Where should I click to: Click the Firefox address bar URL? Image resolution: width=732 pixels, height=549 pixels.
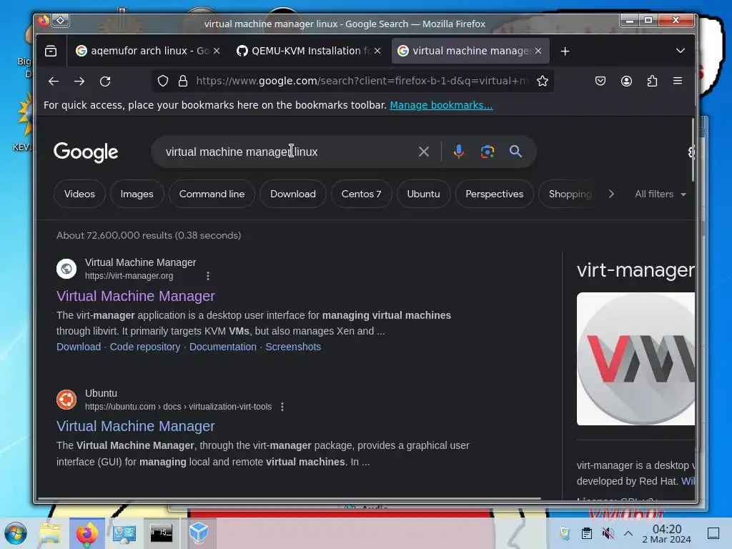pos(362,81)
